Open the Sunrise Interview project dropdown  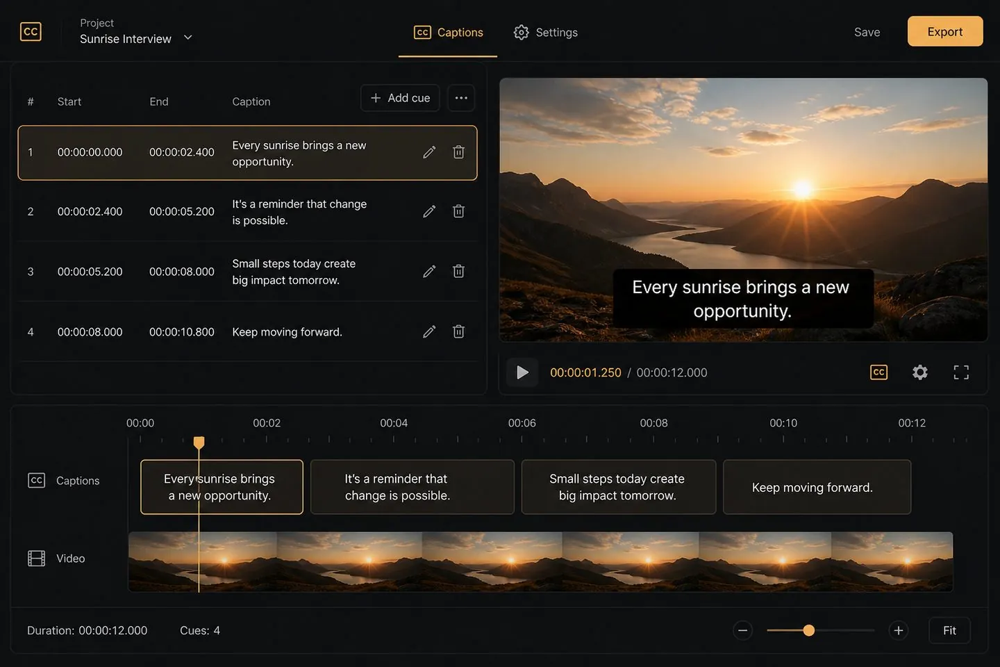[x=136, y=32]
